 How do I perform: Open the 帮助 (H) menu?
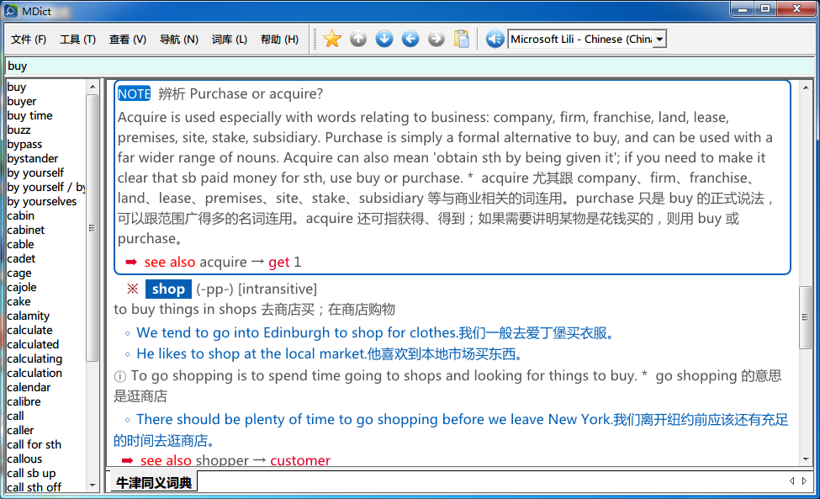(x=280, y=40)
